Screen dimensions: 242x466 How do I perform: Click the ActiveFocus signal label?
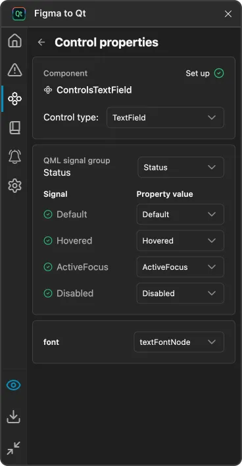[83, 267]
